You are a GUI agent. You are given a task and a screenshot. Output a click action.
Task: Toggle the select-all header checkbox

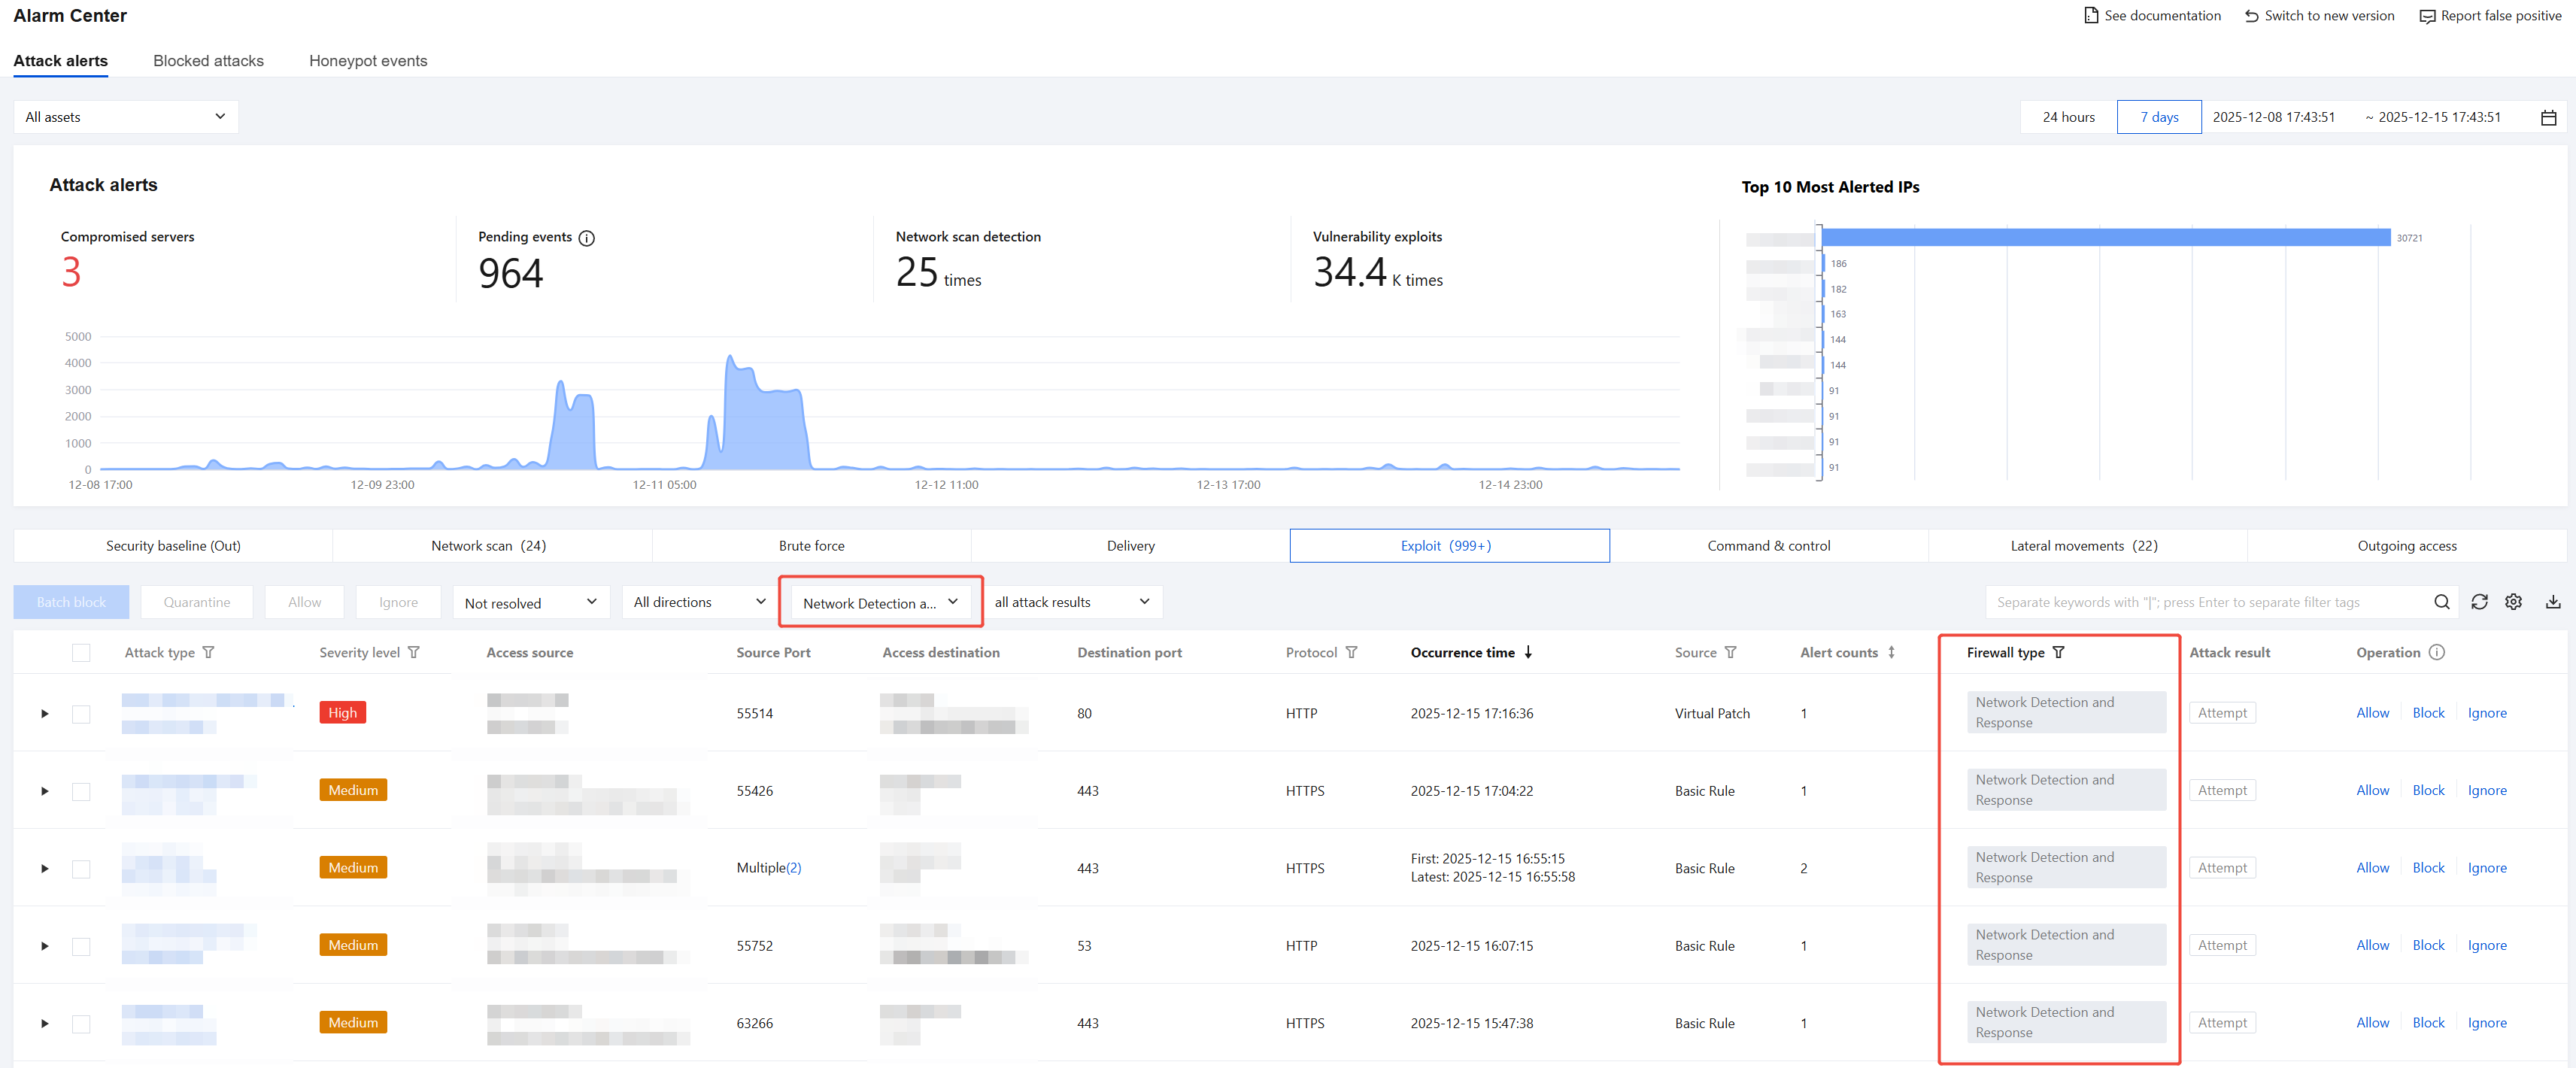(x=81, y=653)
